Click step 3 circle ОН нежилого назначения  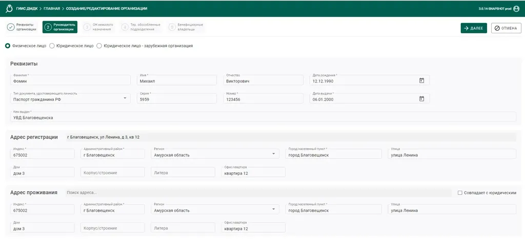pyautogui.click(x=87, y=27)
